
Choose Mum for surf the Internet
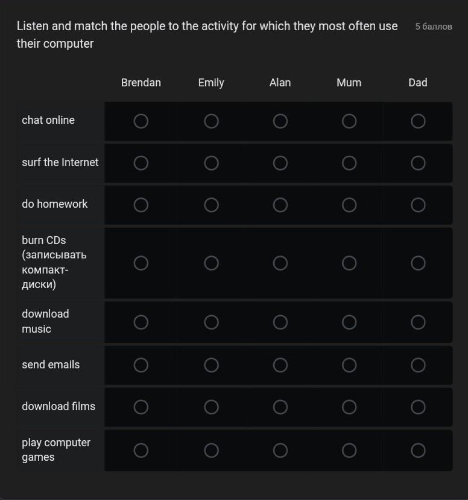pos(349,163)
